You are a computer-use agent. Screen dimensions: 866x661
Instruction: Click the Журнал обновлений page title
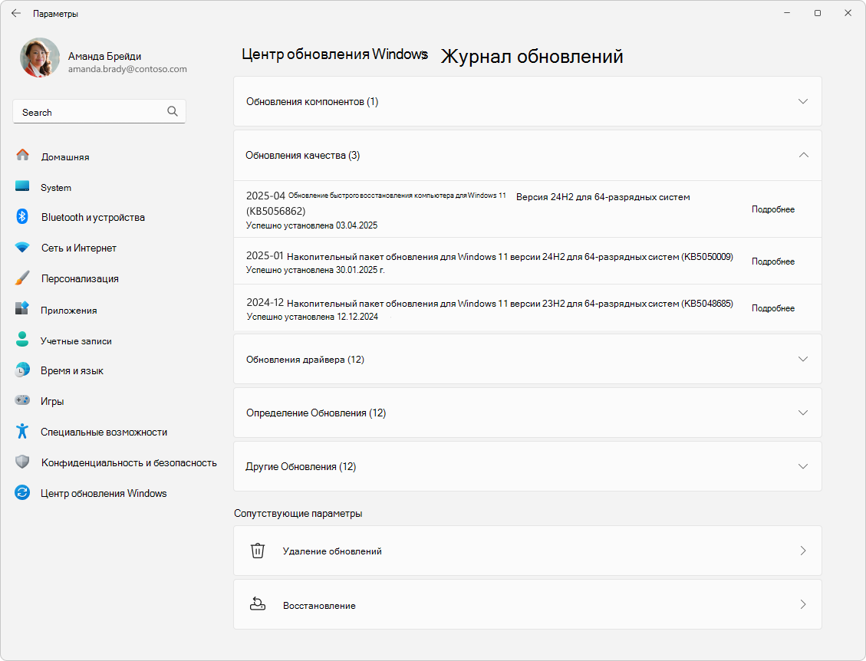coord(532,56)
